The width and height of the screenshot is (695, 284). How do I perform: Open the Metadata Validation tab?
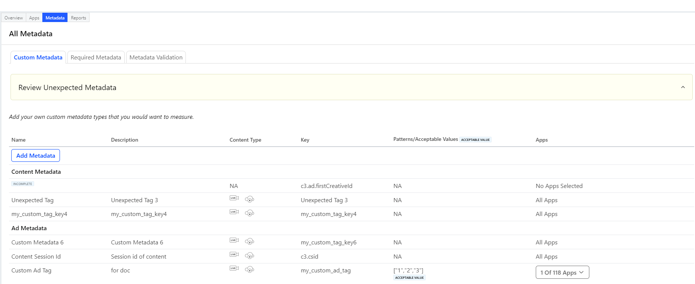[156, 58]
